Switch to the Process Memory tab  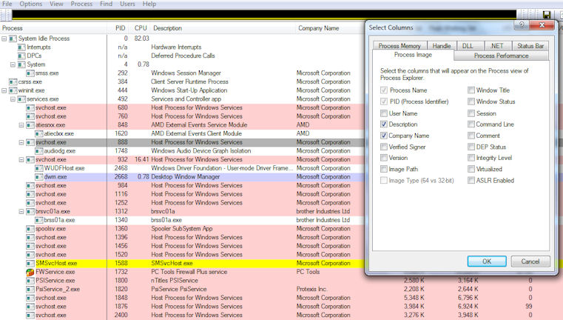400,46
